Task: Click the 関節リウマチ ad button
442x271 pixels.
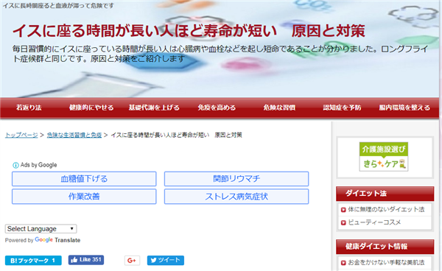Action: click(236, 179)
